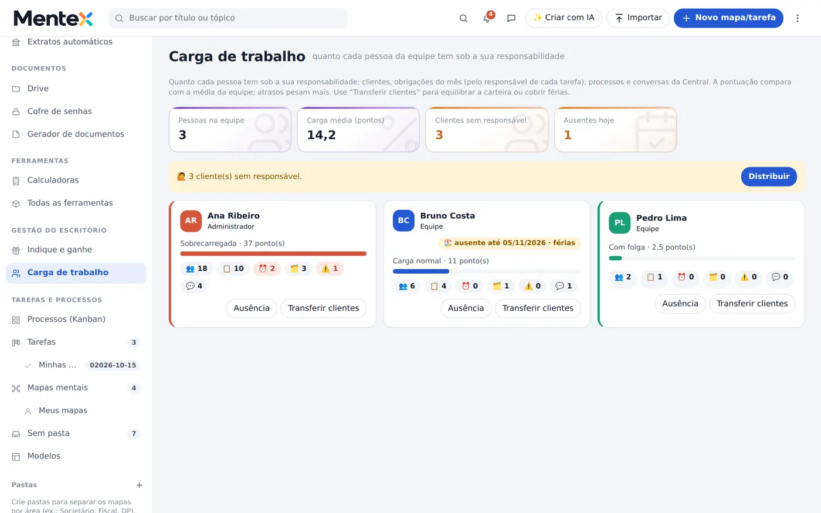Screen dimensions: 821x513
Task: Open the three-dot more options menu
Action: pos(798,18)
